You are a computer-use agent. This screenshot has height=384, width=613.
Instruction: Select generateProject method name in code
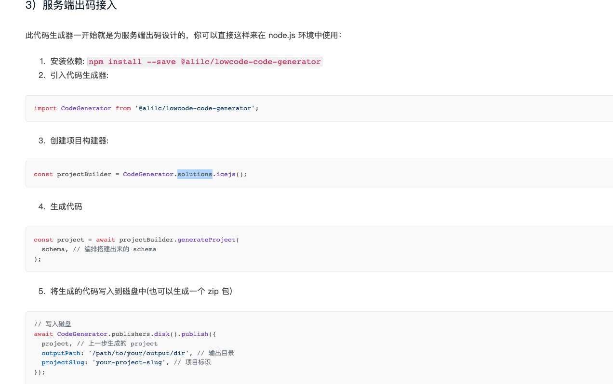(206, 239)
